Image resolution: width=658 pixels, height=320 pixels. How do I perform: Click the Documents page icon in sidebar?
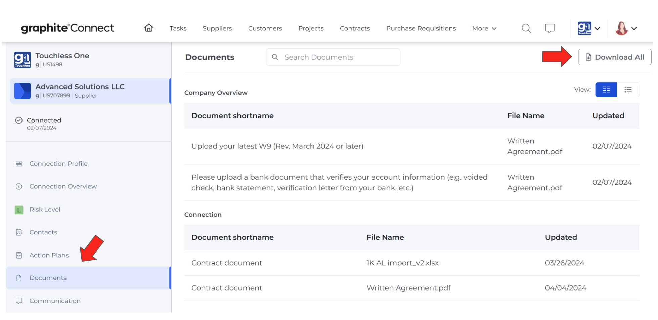[19, 278]
